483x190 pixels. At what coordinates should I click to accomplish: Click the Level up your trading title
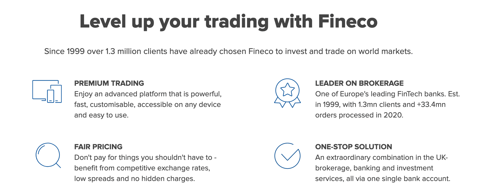(229, 21)
